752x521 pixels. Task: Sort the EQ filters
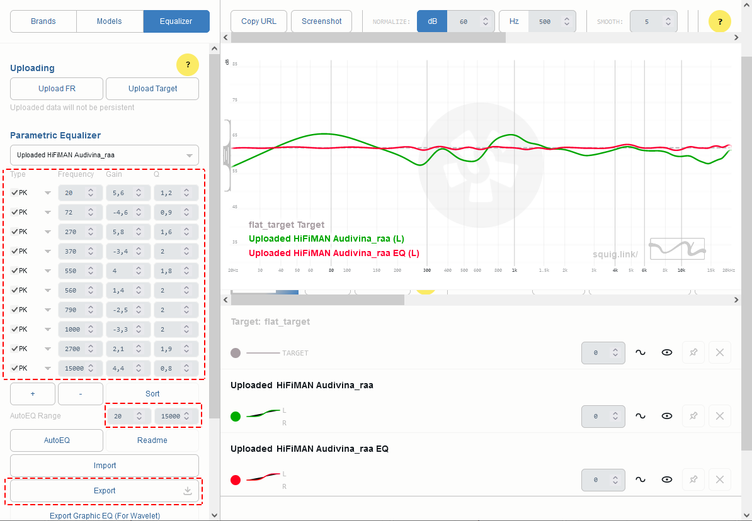coord(152,394)
